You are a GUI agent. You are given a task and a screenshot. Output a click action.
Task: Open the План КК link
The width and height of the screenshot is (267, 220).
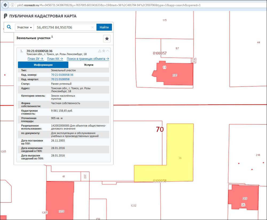coord(55,59)
